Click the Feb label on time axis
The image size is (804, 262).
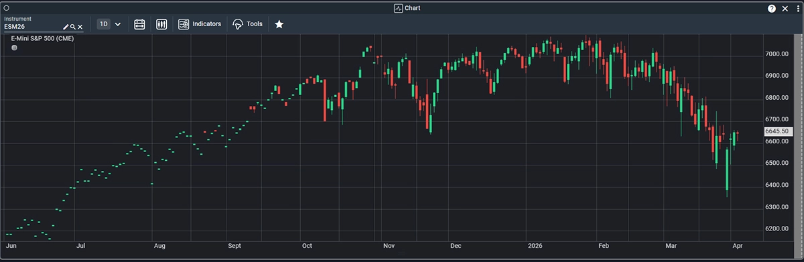coord(604,247)
